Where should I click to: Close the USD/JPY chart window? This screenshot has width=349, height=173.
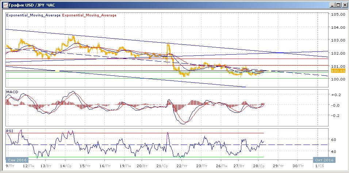pyautogui.click(x=344, y=5)
